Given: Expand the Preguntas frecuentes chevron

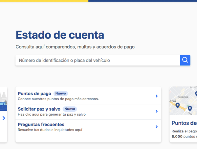Looking at the screenshot, I should pos(157,127).
